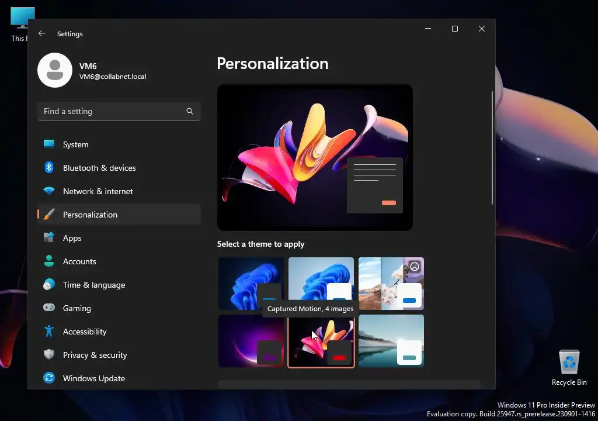Click the Gaming controller icon

49,308
